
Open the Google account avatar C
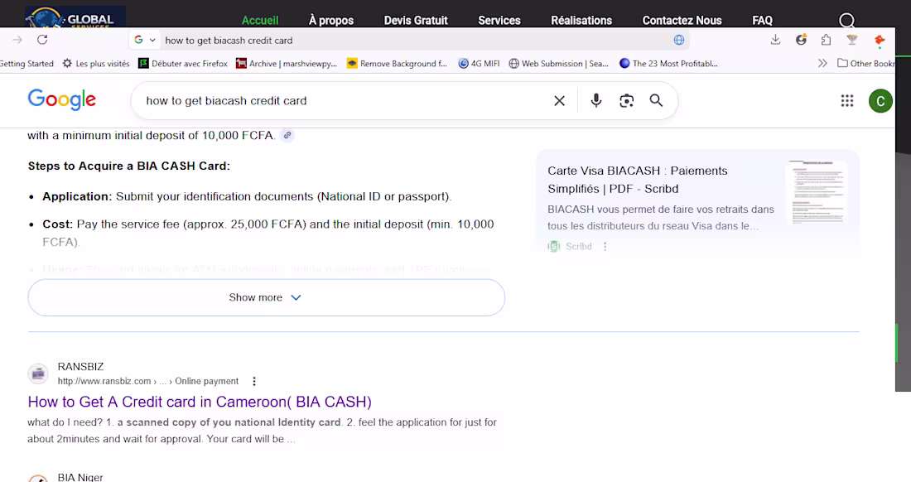coord(880,101)
